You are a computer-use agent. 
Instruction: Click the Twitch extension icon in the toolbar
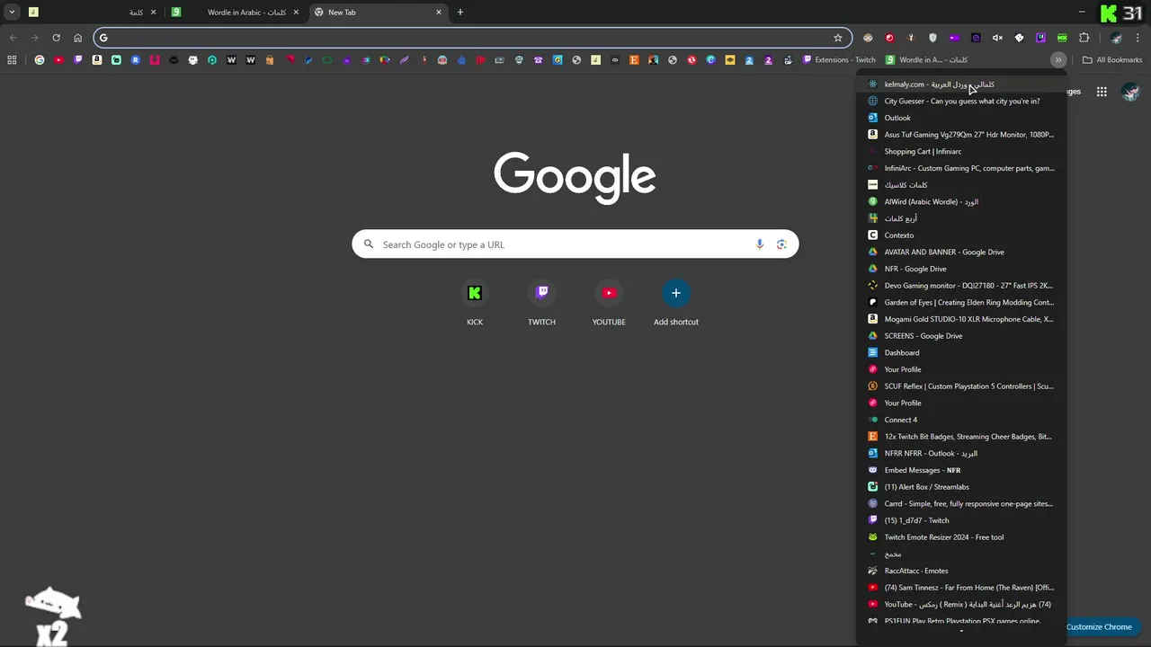[1040, 38]
